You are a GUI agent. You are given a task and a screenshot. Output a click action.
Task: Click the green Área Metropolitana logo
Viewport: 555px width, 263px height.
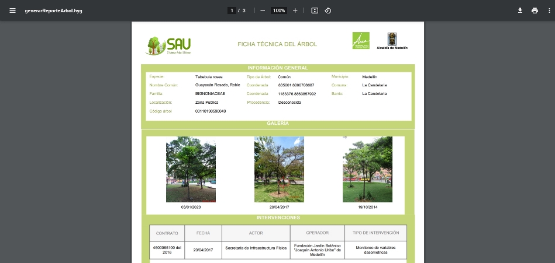coord(361,41)
